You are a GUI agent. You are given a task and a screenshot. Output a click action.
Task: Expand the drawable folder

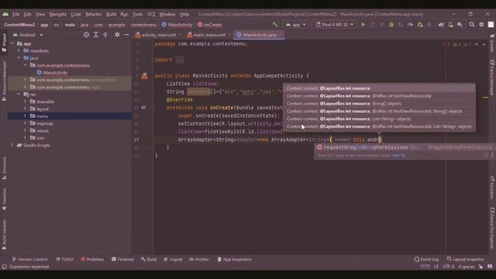(25, 102)
